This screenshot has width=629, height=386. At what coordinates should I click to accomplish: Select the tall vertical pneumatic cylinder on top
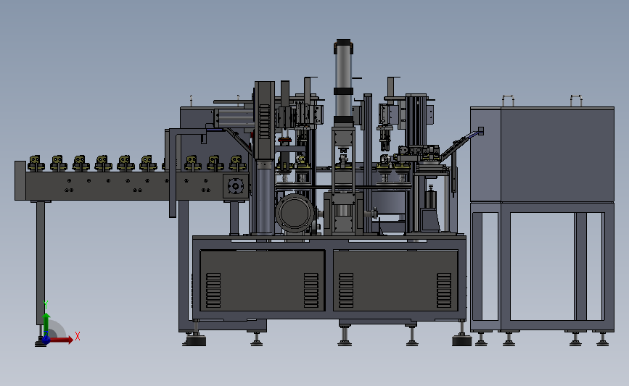click(343, 82)
